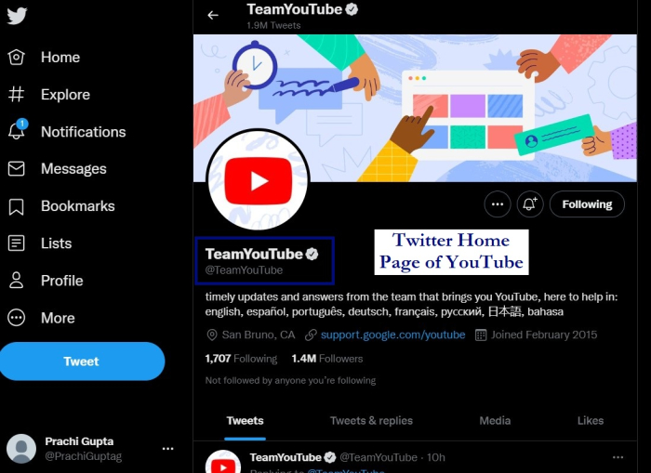Viewport: 651px width, 473px height.
Task: Open the Explore hashtag icon
Action: click(16, 94)
